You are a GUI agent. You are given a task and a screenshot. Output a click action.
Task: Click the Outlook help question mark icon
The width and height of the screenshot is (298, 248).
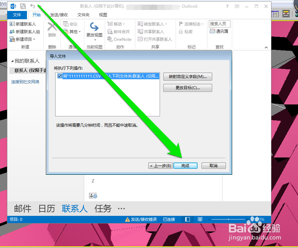click(227, 6)
